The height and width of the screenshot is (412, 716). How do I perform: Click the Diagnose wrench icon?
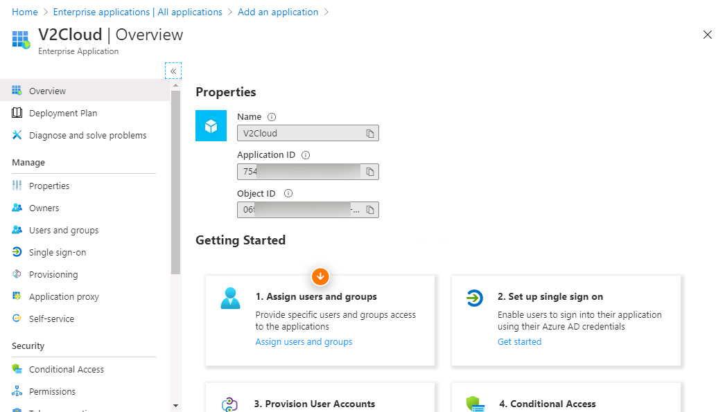(17, 134)
